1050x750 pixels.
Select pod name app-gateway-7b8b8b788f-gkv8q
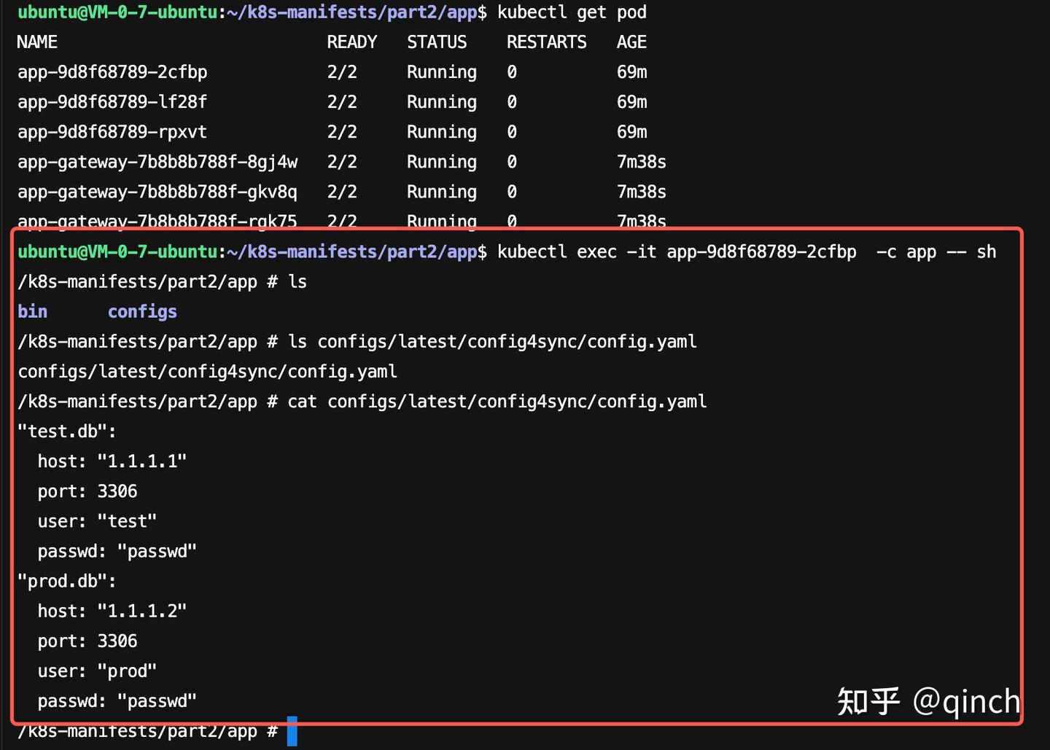tap(157, 192)
